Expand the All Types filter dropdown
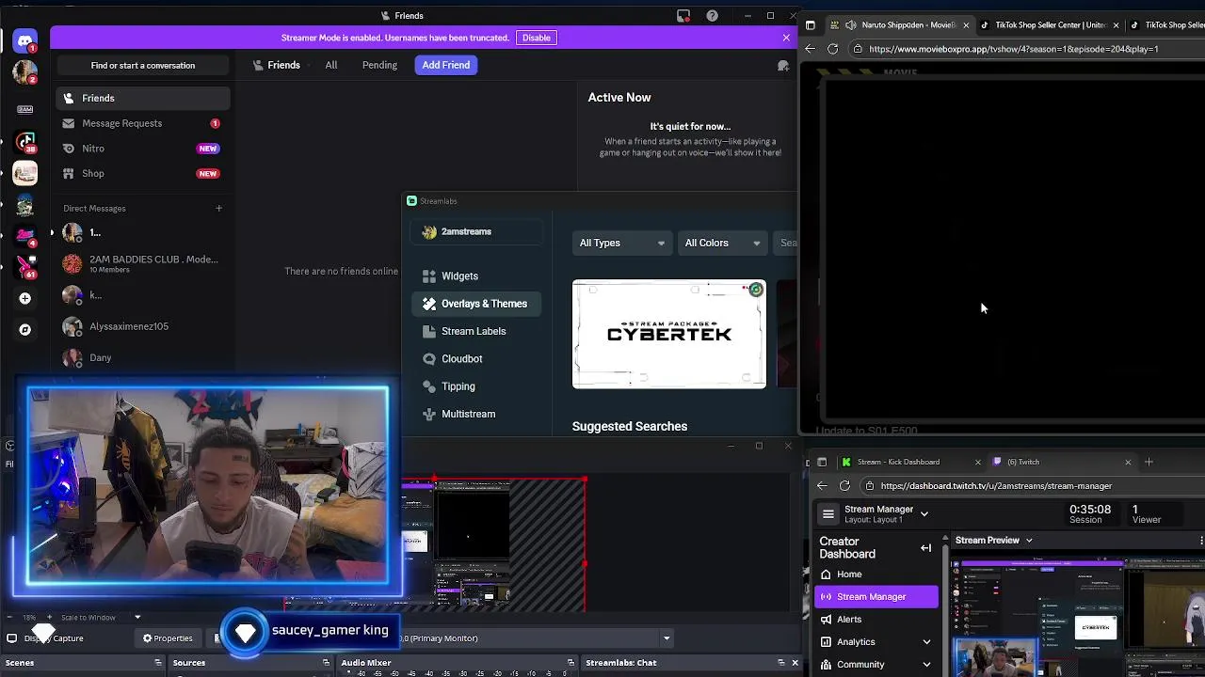 [622, 243]
